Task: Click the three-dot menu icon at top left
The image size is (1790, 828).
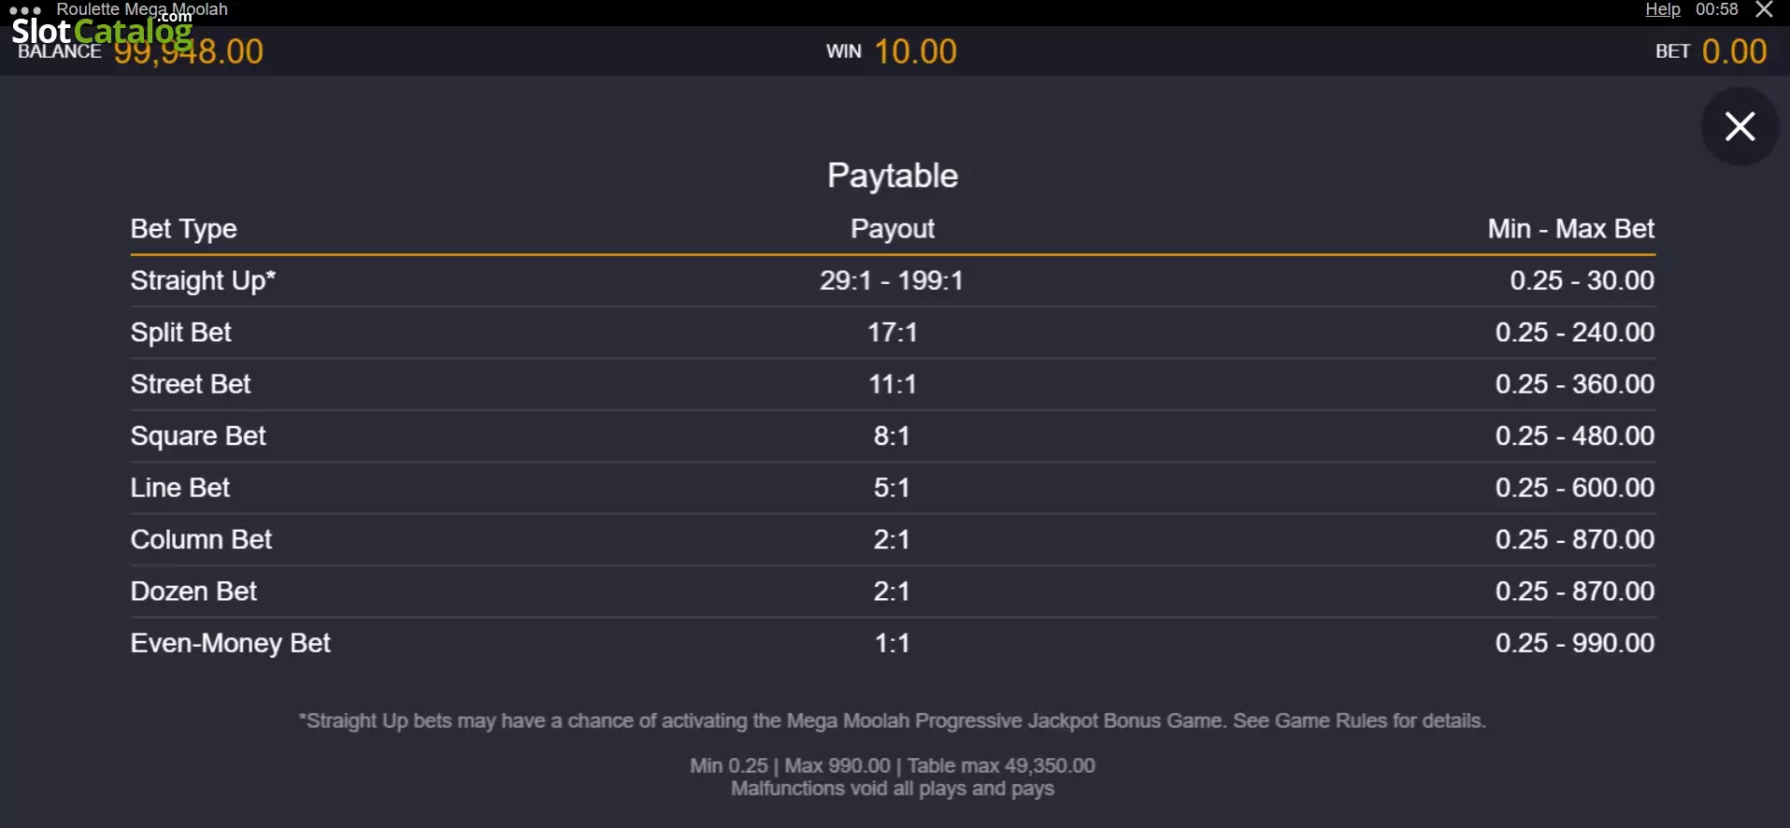Action: coord(25,11)
